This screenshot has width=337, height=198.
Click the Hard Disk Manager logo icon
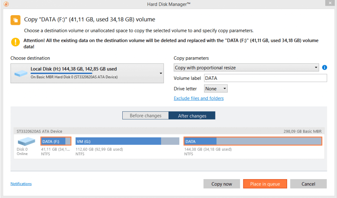[6, 4]
